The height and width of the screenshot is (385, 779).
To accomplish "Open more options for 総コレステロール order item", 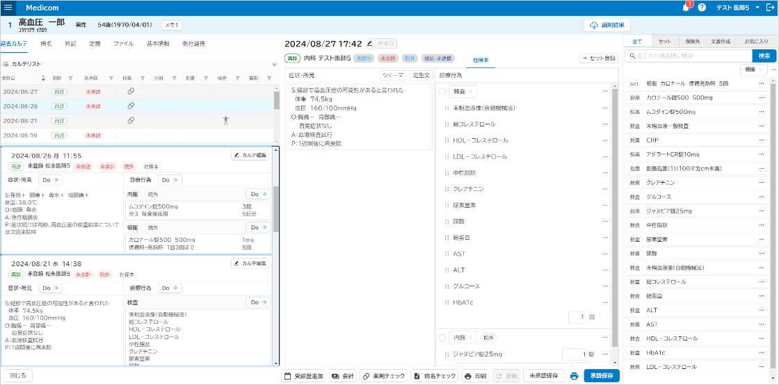I will pos(604,124).
